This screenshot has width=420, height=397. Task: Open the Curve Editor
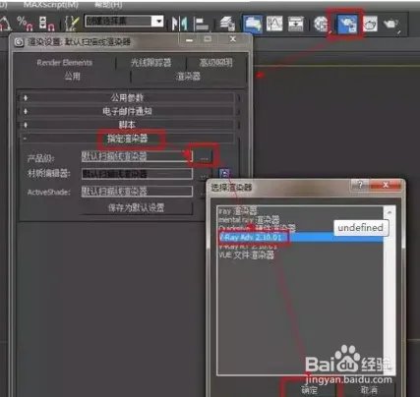pyautogui.click(x=274, y=24)
